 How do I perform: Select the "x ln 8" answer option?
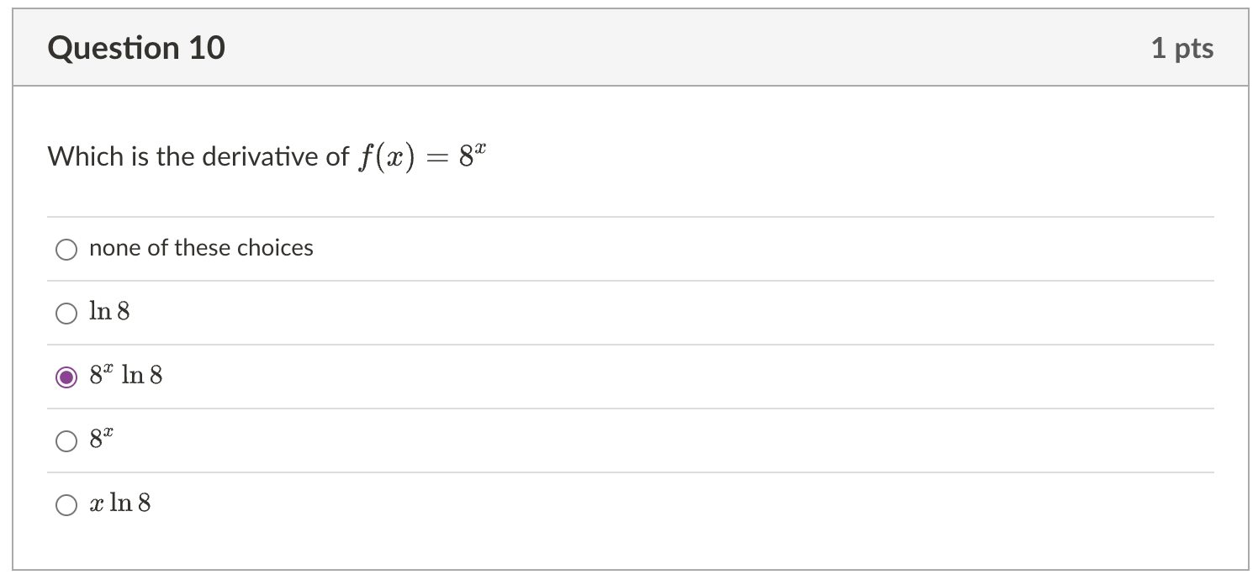tap(66, 504)
